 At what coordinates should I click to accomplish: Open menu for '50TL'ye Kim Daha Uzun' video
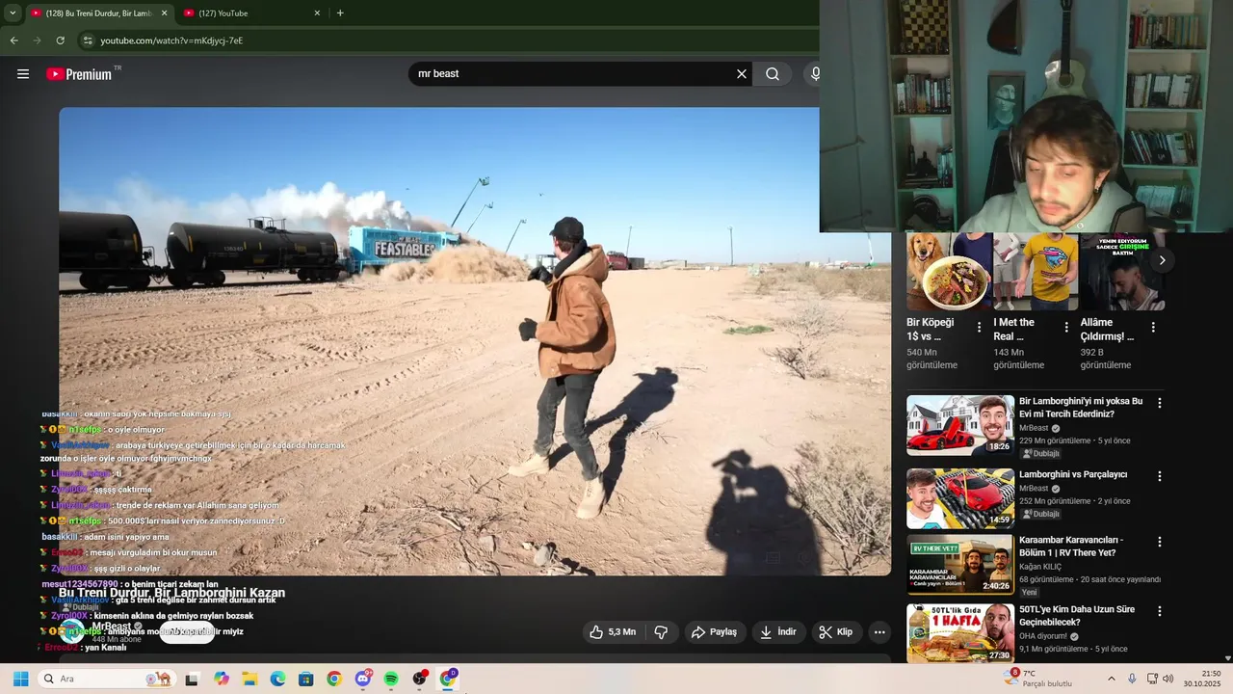coord(1159,611)
